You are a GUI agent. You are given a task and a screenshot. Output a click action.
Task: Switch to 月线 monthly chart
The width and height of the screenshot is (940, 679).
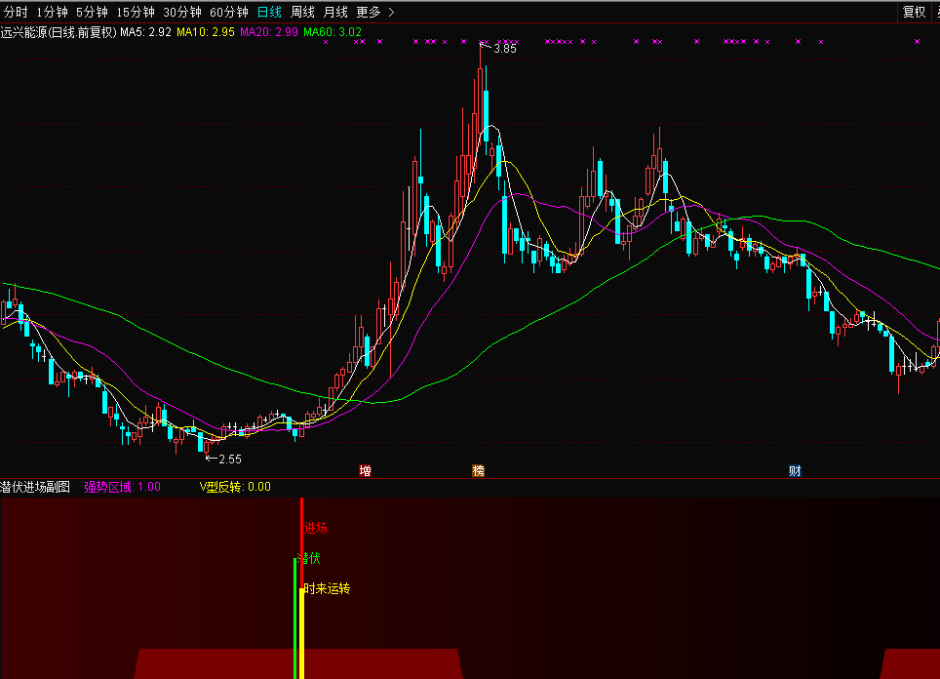click(x=335, y=12)
